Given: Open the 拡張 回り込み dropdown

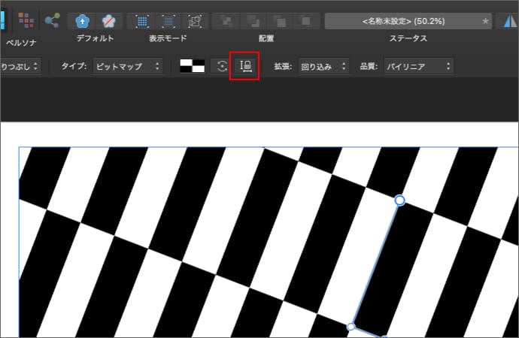Looking at the screenshot, I should [323, 66].
